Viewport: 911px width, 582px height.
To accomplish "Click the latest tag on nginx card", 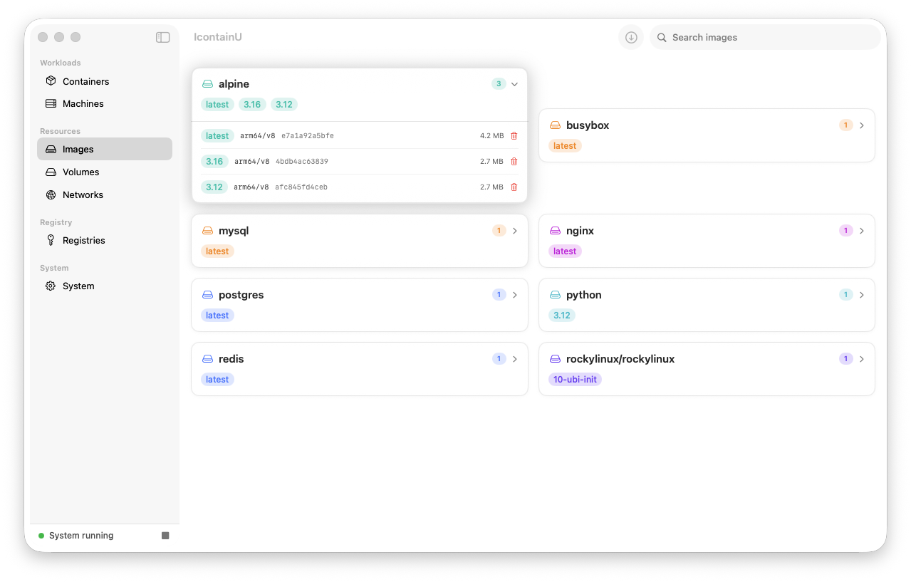I will click(x=565, y=251).
